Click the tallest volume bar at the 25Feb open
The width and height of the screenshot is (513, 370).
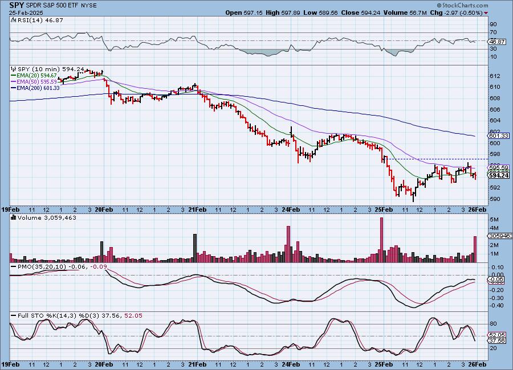381,240
